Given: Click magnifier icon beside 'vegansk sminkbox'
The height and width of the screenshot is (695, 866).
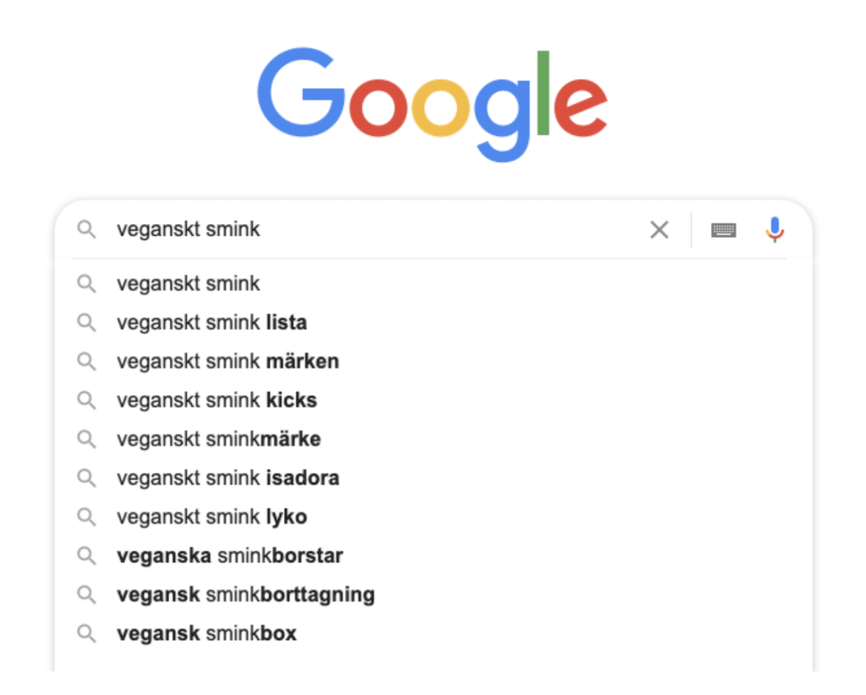Looking at the screenshot, I should tap(86, 633).
